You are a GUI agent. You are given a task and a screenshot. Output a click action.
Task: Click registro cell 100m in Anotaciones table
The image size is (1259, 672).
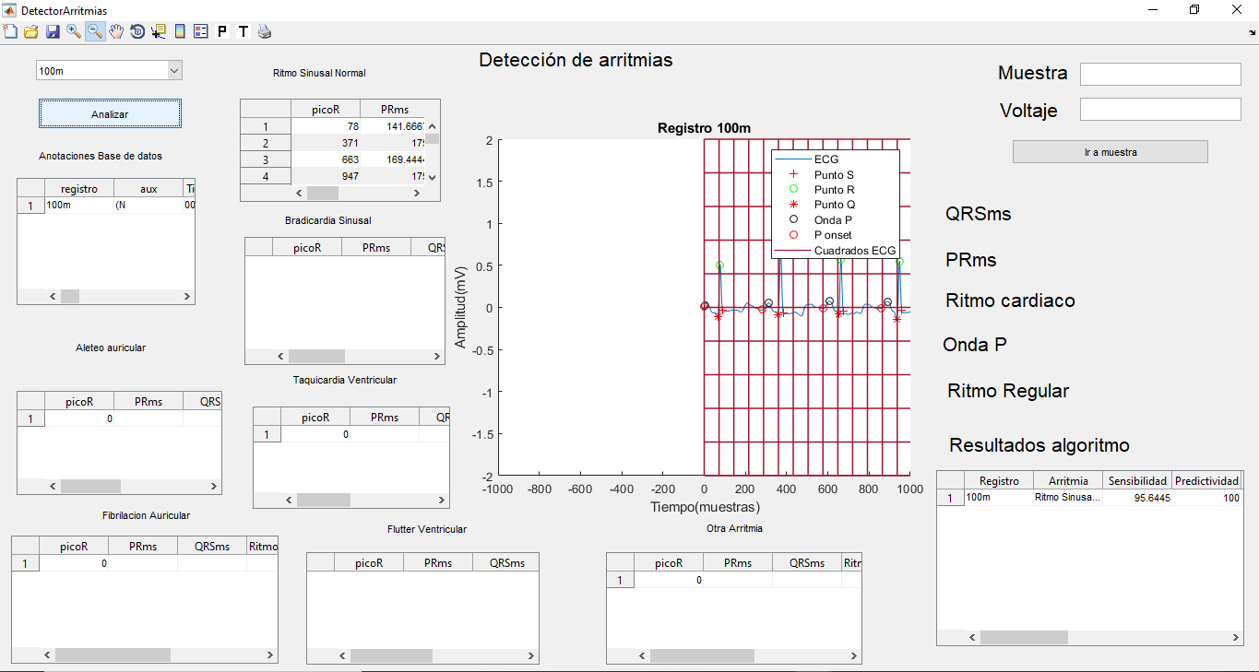coord(79,206)
